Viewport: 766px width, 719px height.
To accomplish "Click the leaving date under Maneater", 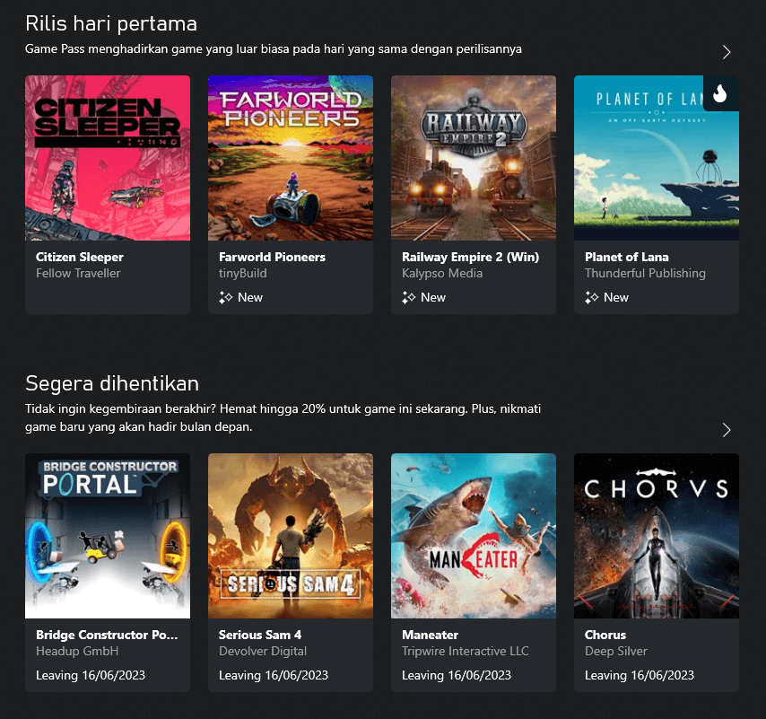I will pyautogui.click(x=457, y=675).
